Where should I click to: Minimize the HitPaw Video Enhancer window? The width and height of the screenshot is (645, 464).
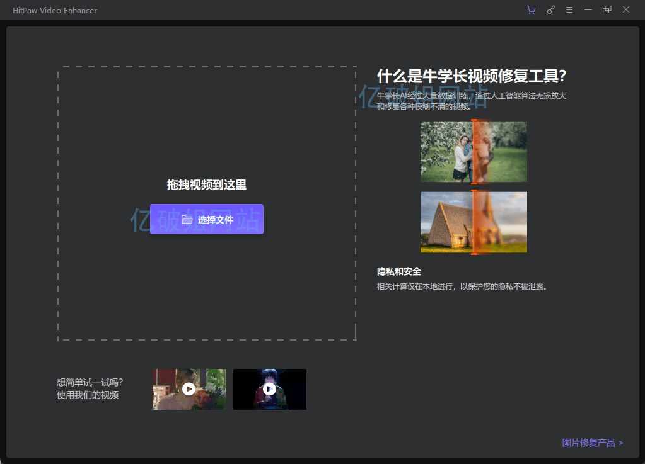588,10
